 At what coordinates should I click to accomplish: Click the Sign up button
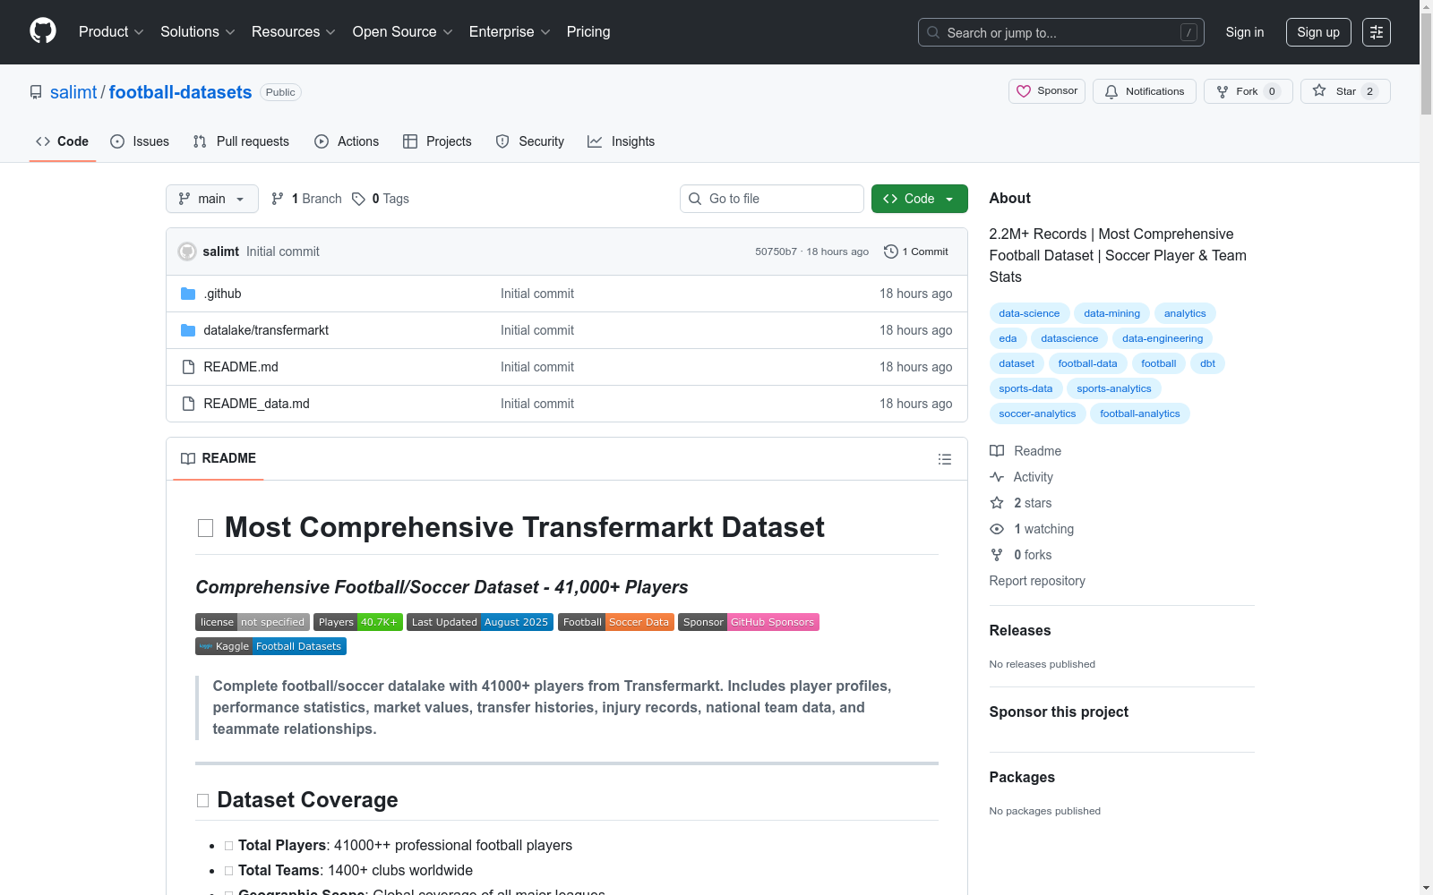1318,32
